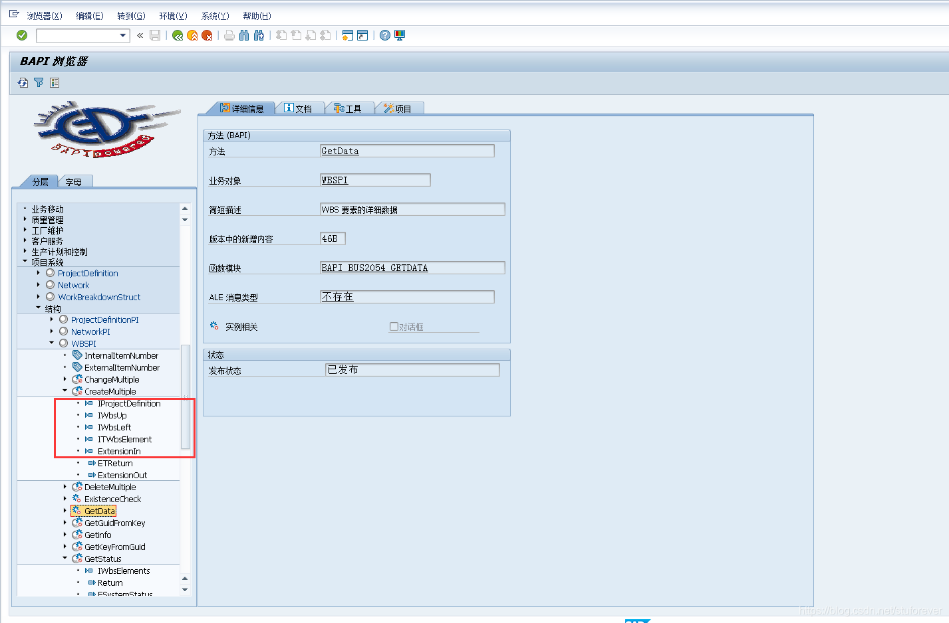
Task: Click the green Enter checkmark icon
Action: (x=22, y=35)
